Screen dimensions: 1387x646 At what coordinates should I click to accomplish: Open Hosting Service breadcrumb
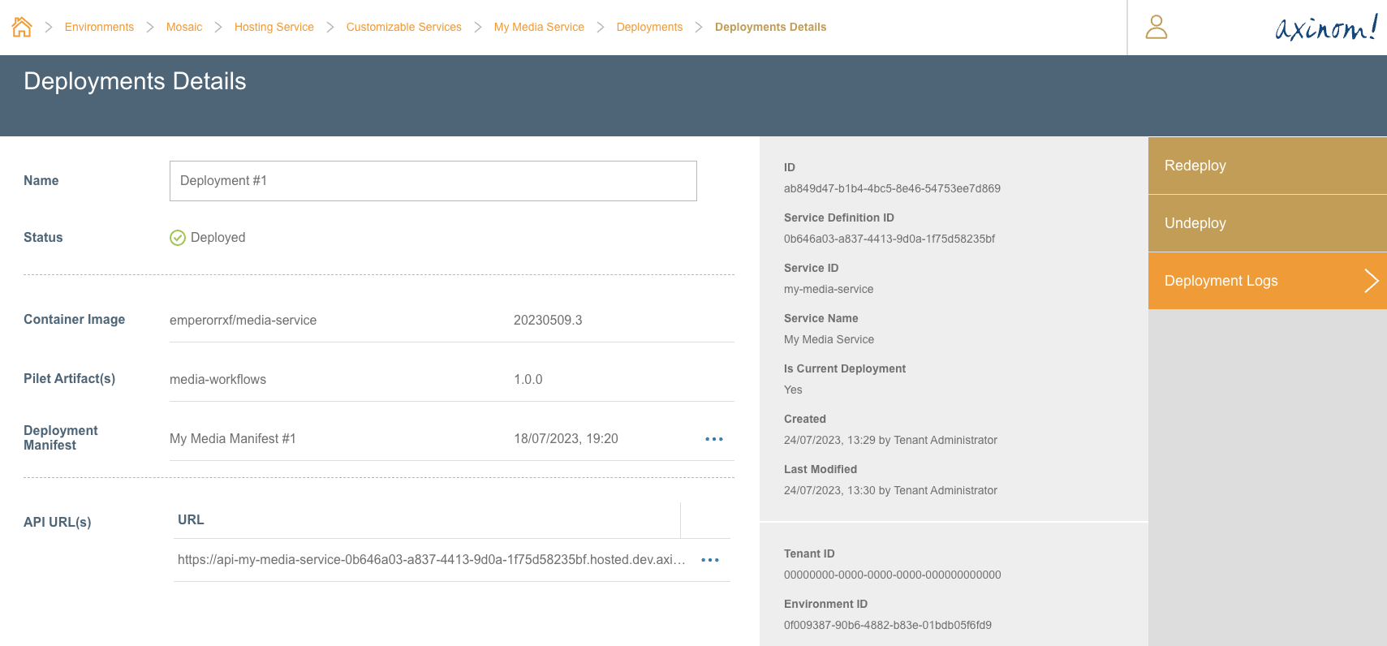(x=274, y=27)
